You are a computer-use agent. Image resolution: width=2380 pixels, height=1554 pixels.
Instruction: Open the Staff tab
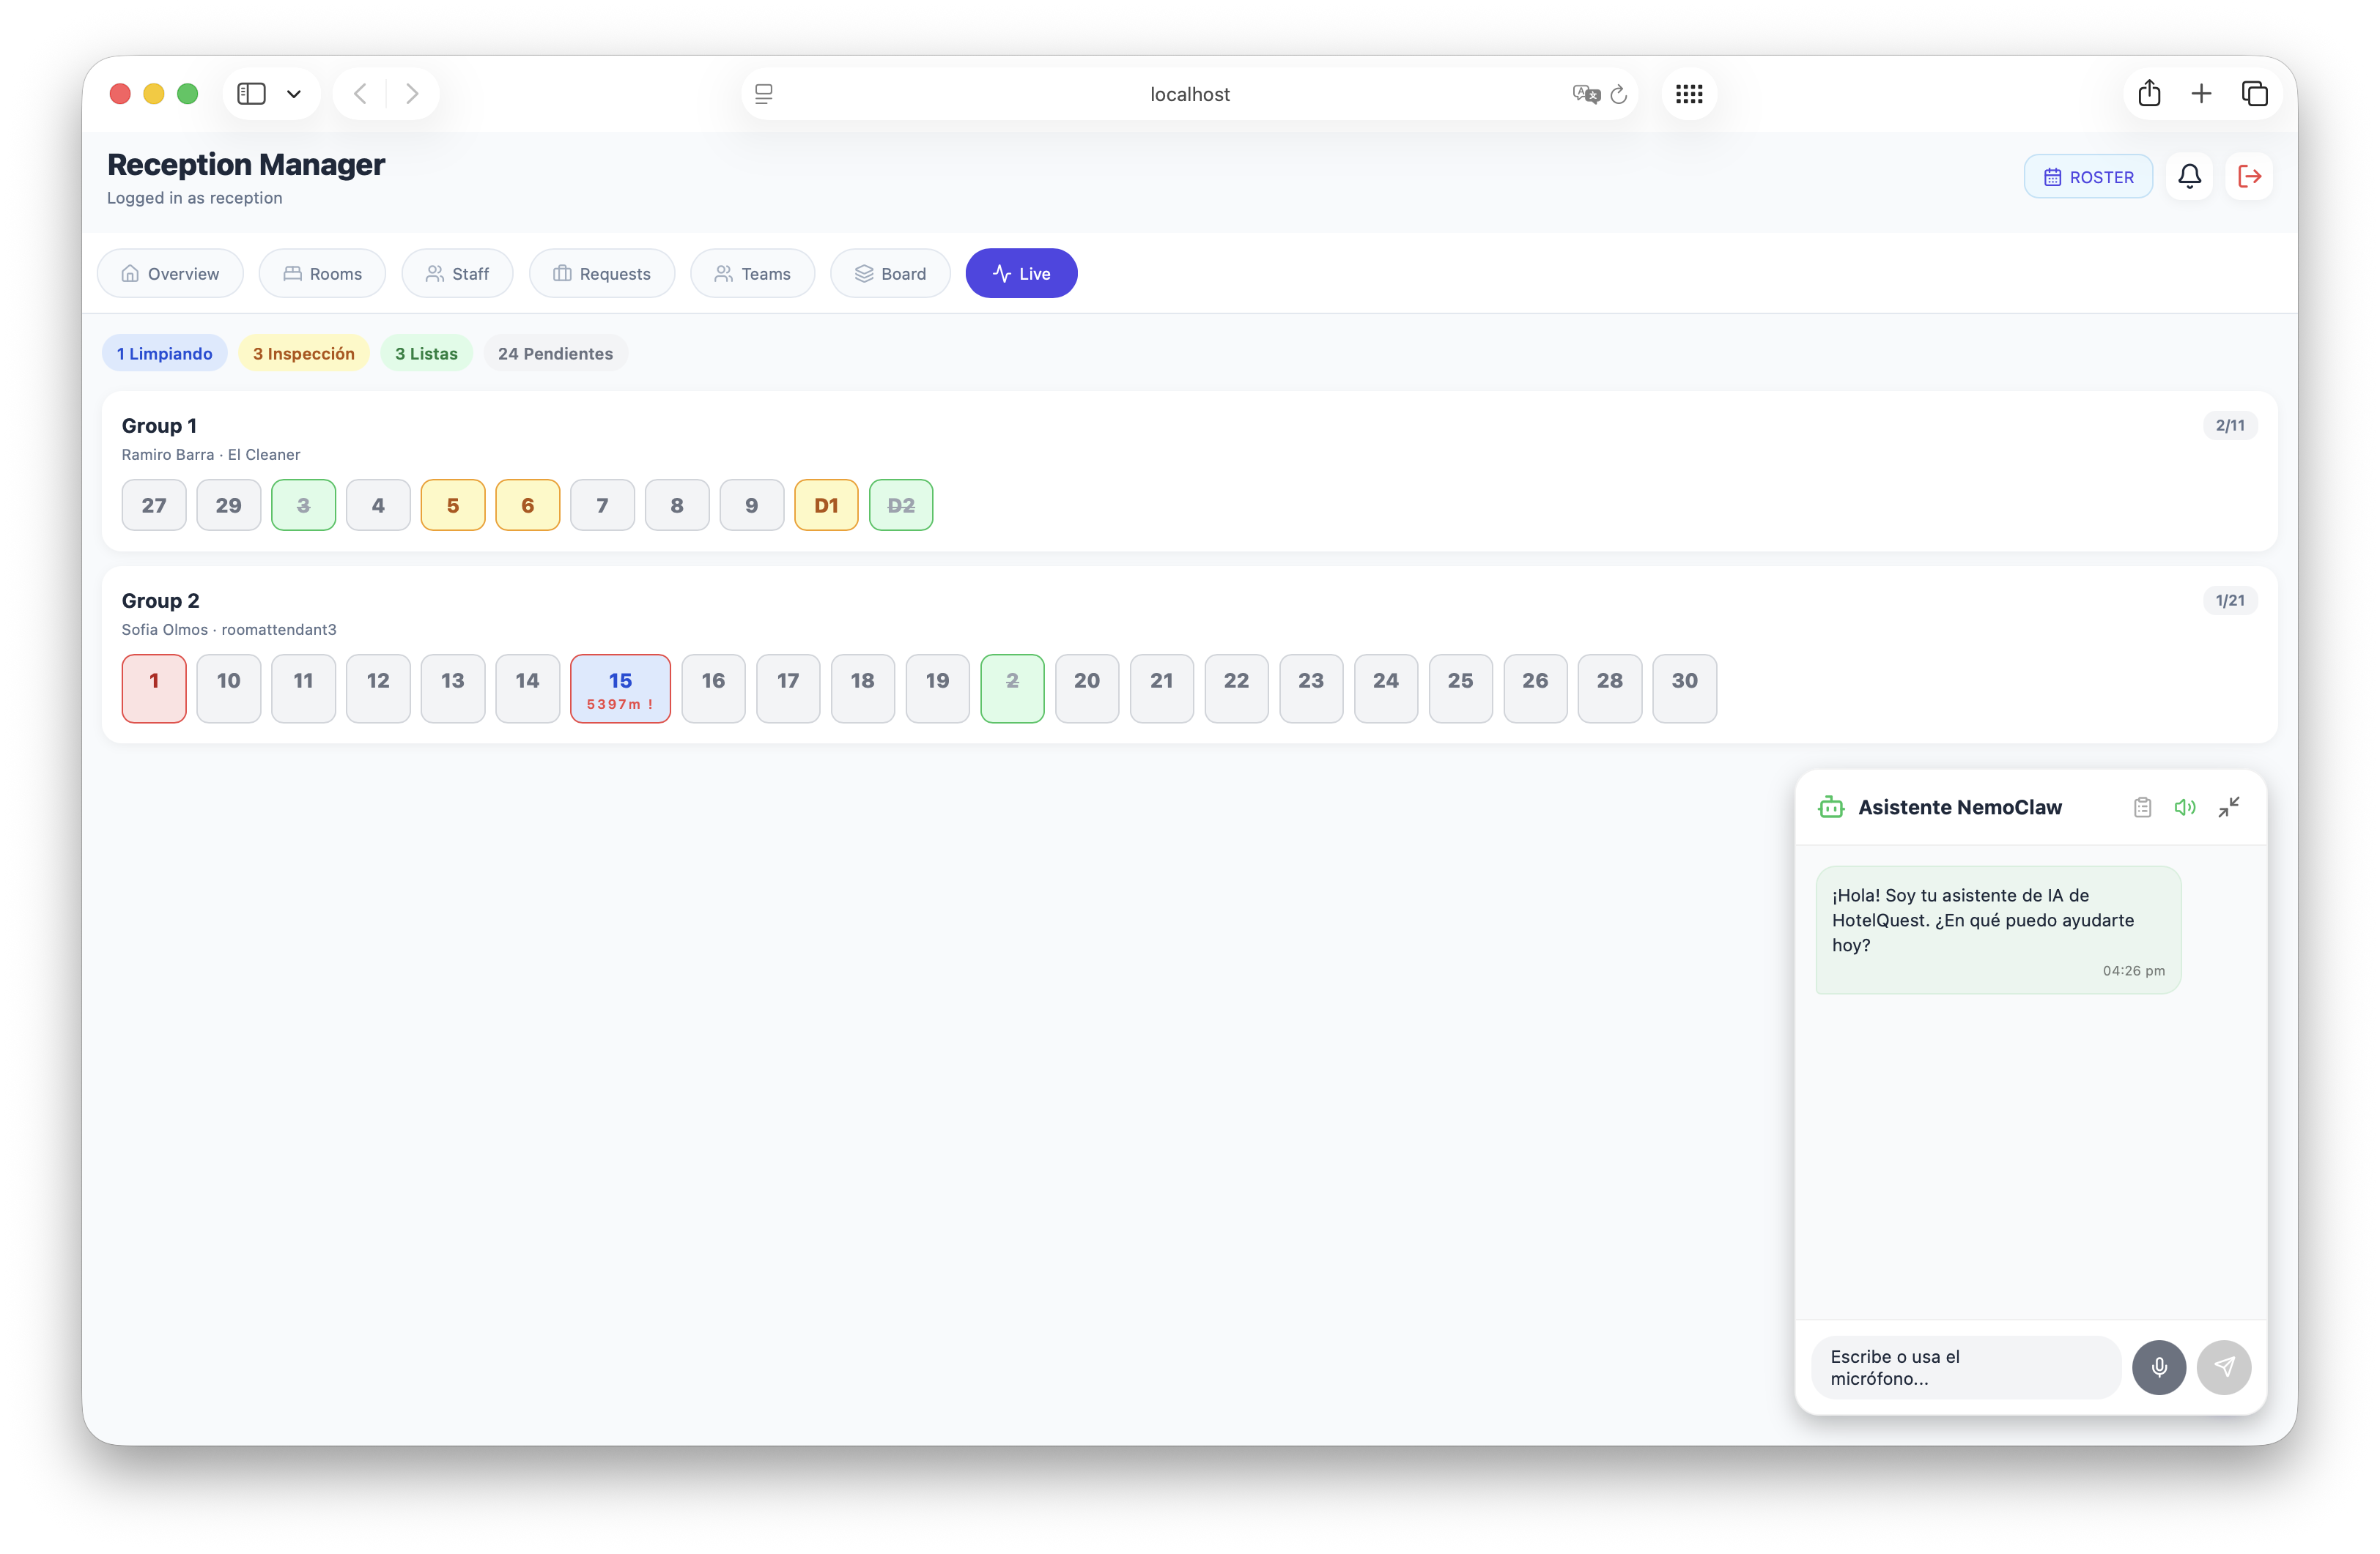click(457, 273)
